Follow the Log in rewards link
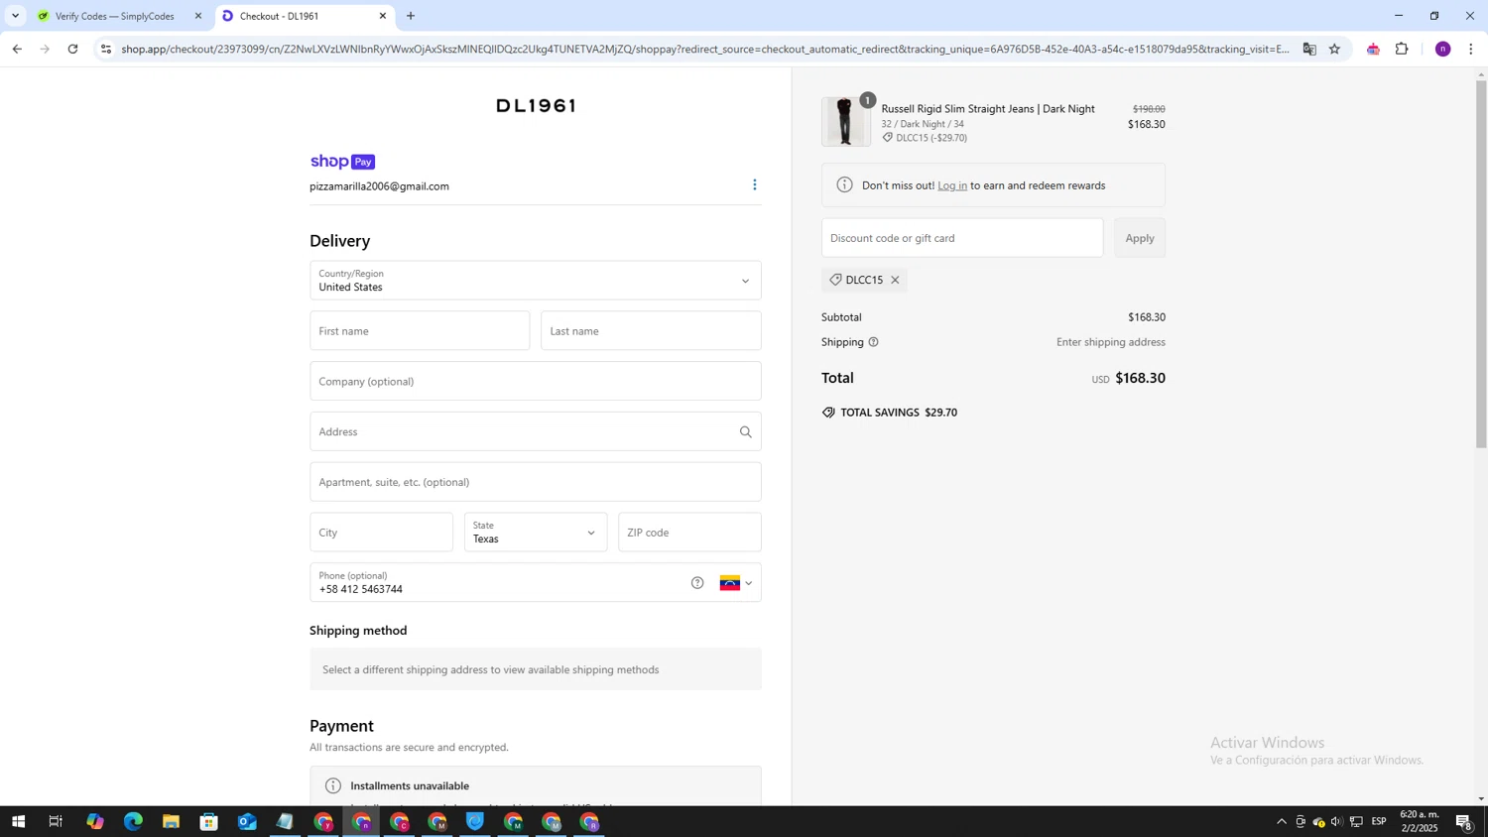This screenshot has width=1488, height=837. pos(951,185)
